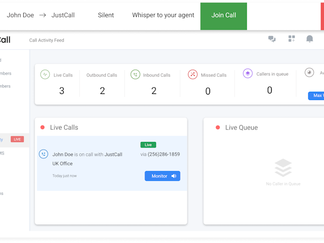324x243 pixels.
Task: Click the Live Calls pulse icon
Action: [45, 75]
